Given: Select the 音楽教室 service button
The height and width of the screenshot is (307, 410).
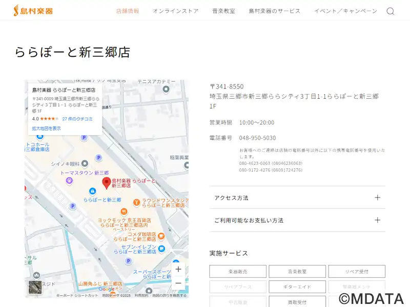Looking at the screenshot, I should click(297, 272).
